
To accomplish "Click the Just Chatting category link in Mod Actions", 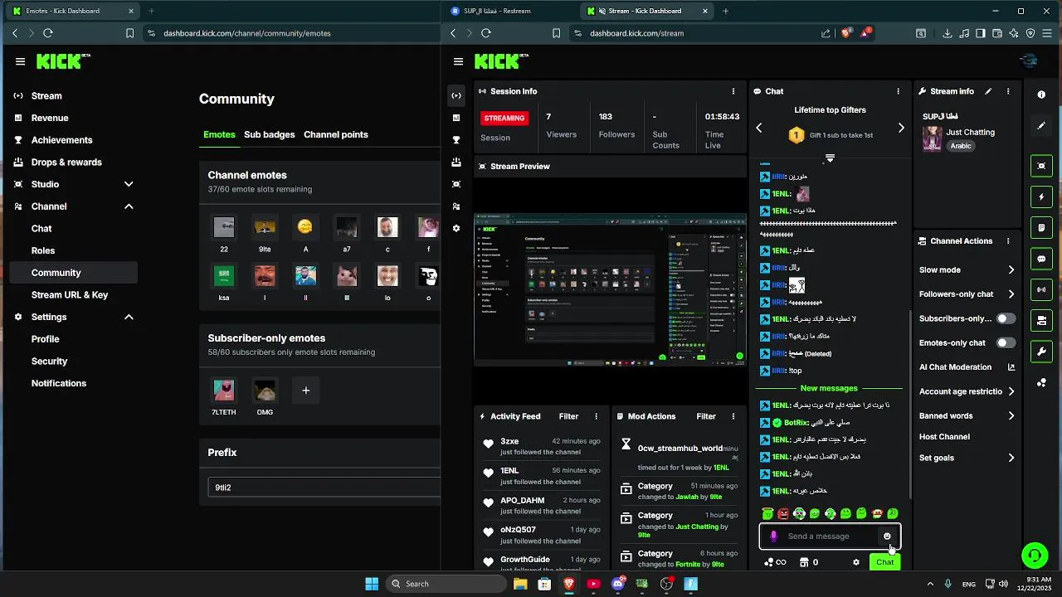I will click(x=697, y=527).
